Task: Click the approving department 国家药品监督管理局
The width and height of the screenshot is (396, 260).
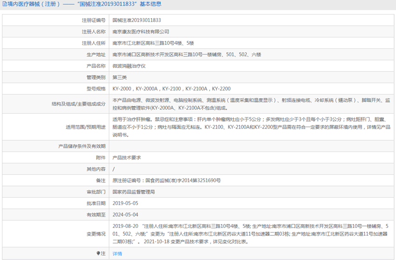Action: click(134, 192)
